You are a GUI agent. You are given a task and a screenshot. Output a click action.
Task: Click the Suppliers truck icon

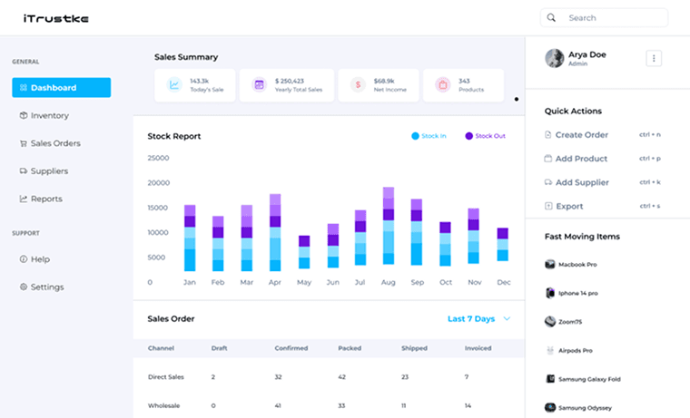tap(24, 171)
